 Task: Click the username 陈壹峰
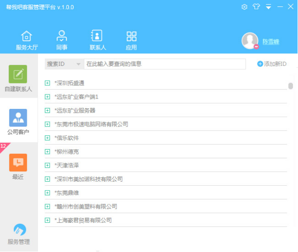tap(271, 42)
